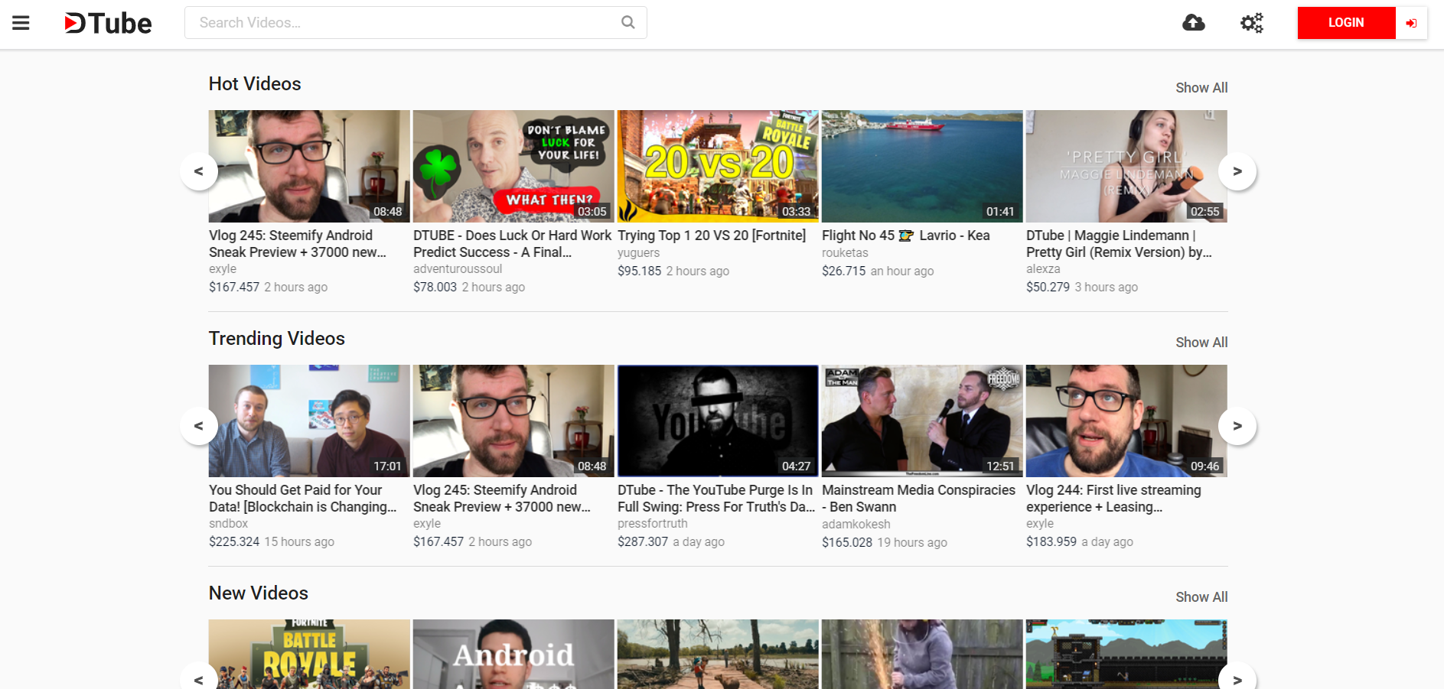Open title Flight No 45 Lavrio - Kea
The height and width of the screenshot is (689, 1444).
point(906,236)
